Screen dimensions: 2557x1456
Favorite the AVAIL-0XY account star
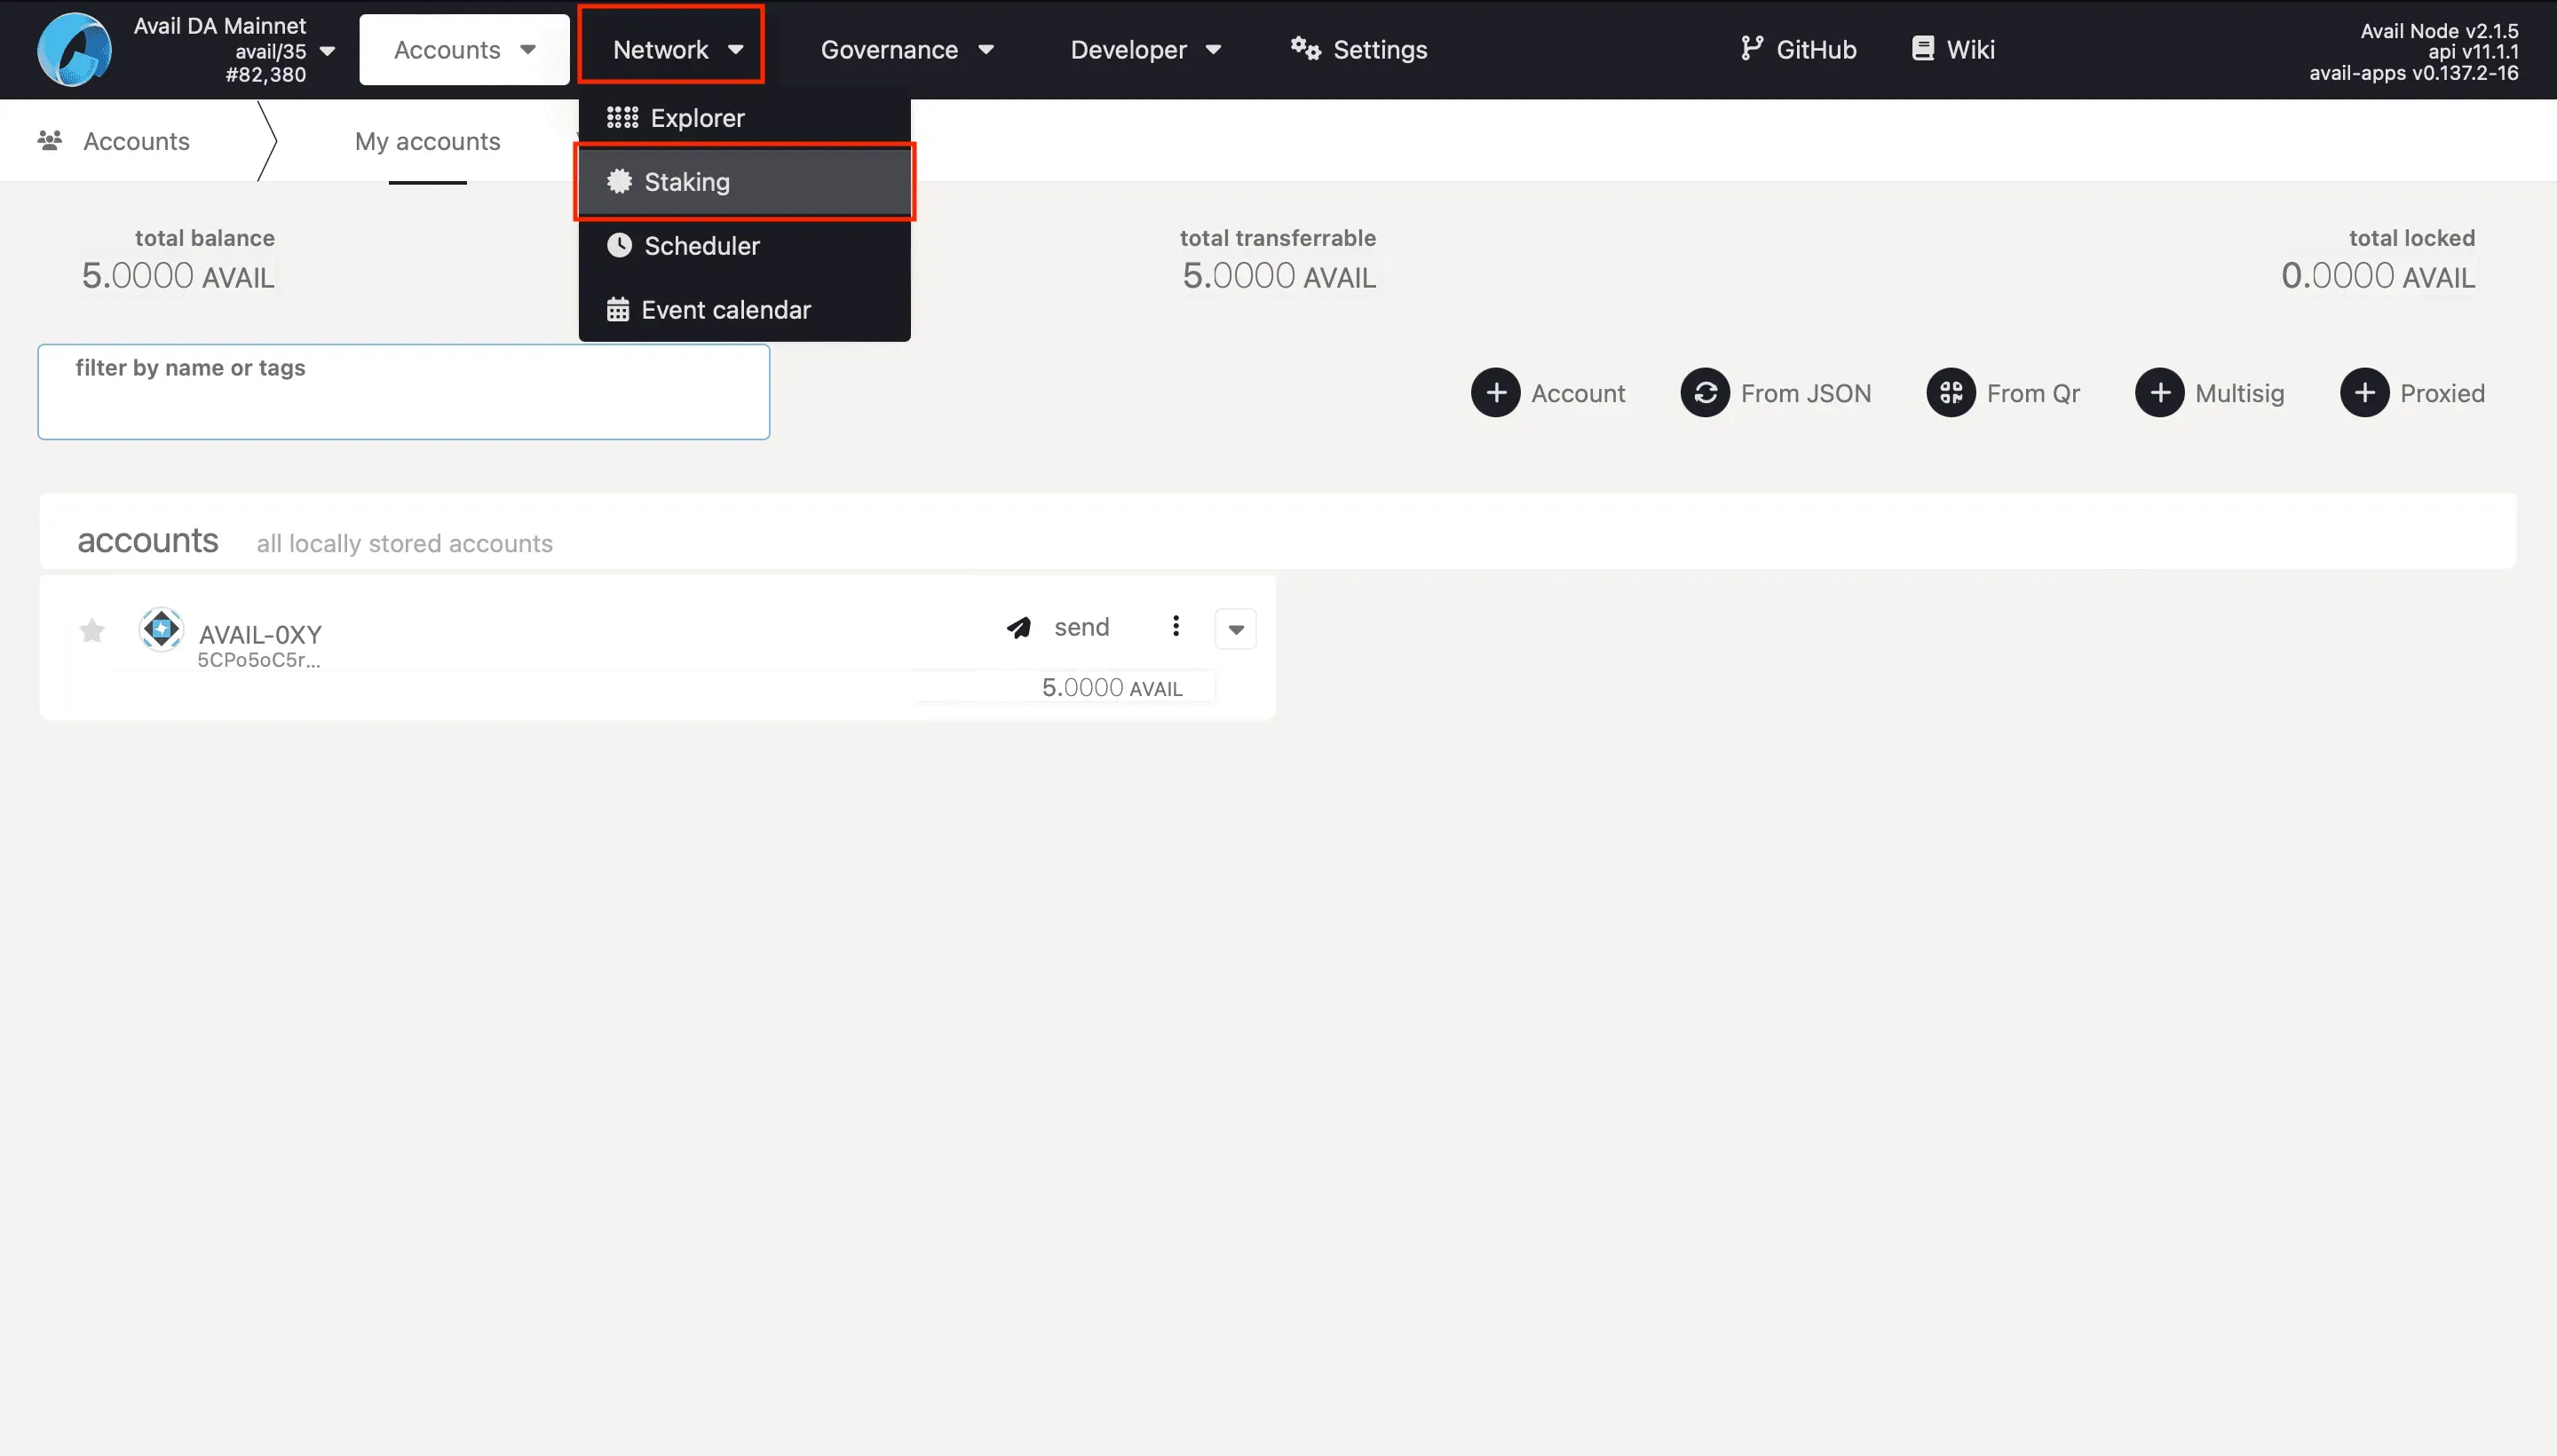[x=92, y=630]
